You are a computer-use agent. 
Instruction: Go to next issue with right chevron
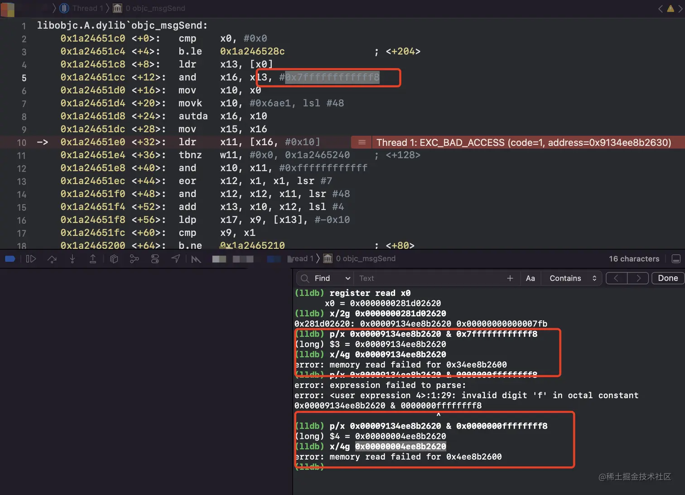pyautogui.click(x=680, y=8)
